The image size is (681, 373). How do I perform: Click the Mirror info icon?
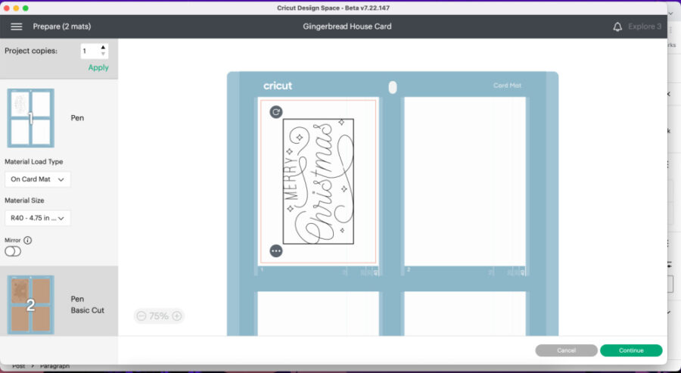(x=28, y=240)
